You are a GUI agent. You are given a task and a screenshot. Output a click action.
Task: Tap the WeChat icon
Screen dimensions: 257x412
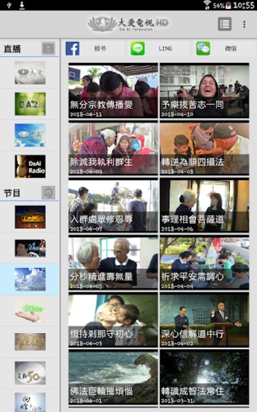pyautogui.click(x=203, y=48)
